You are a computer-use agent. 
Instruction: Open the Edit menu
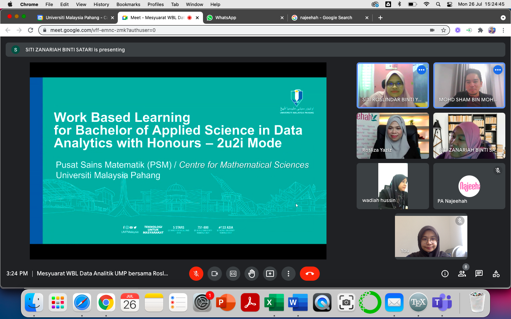[x=65, y=4]
